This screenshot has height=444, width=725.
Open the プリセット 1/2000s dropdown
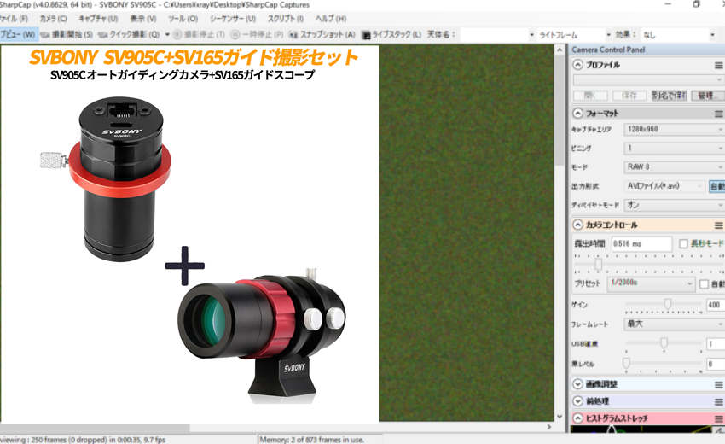point(651,283)
